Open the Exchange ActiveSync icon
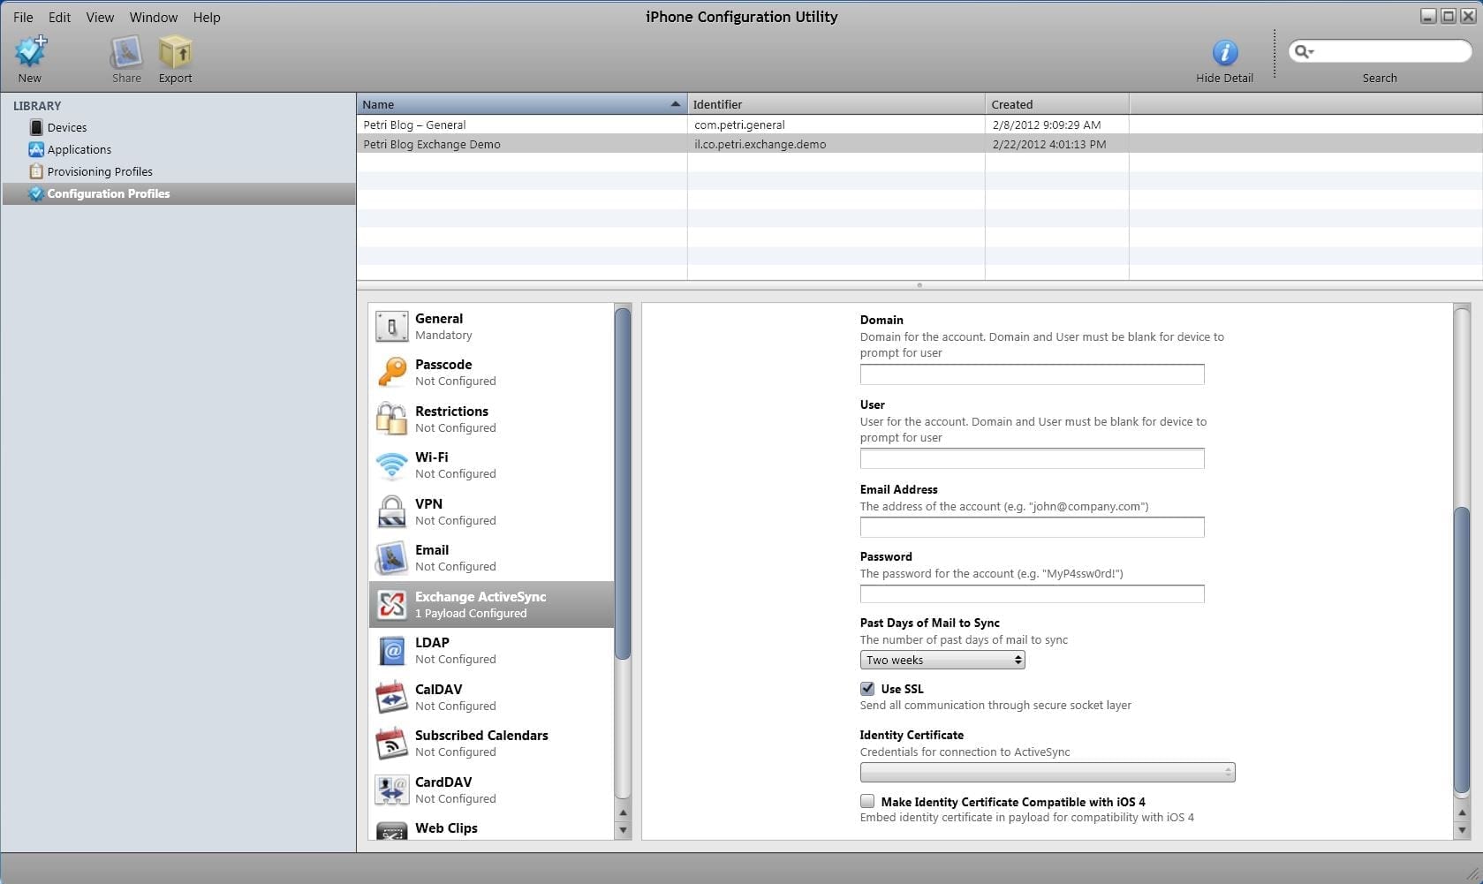 pos(391,604)
